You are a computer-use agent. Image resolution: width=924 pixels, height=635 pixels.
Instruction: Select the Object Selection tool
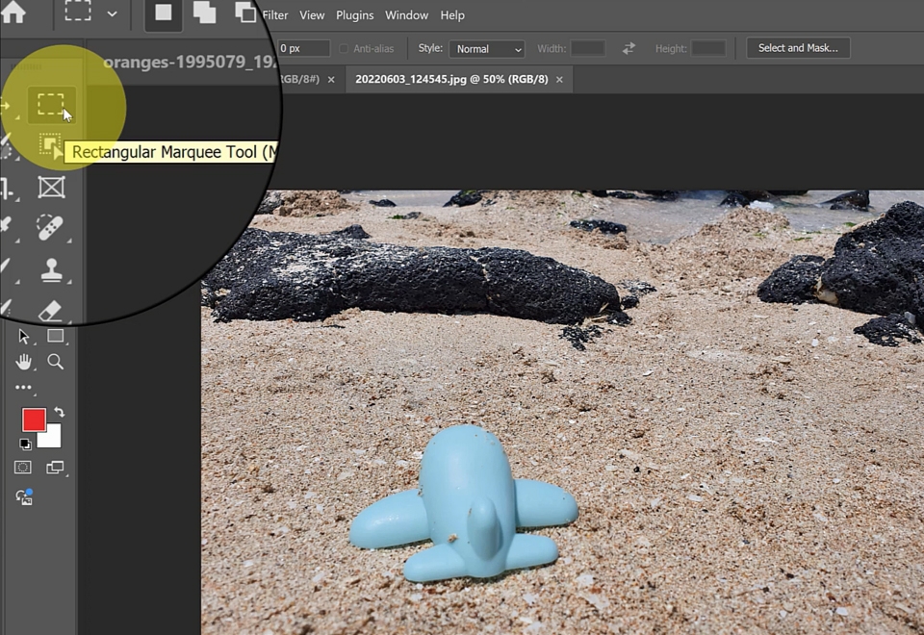click(x=50, y=145)
